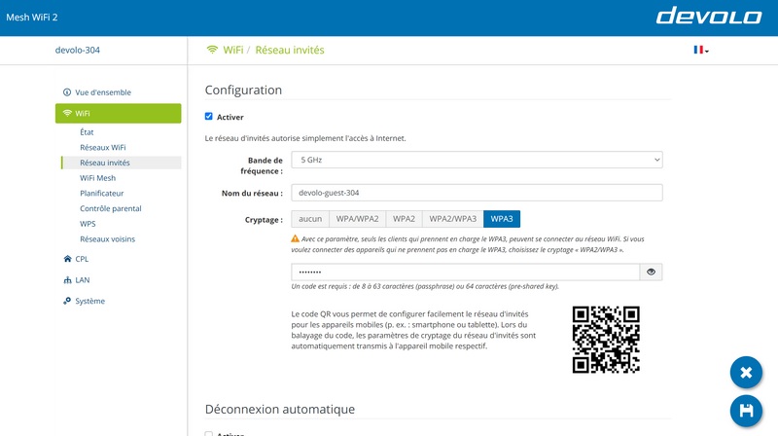Click the info icon beside Vue d'ensemble
This screenshot has height=436, width=778.
[x=67, y=92]
